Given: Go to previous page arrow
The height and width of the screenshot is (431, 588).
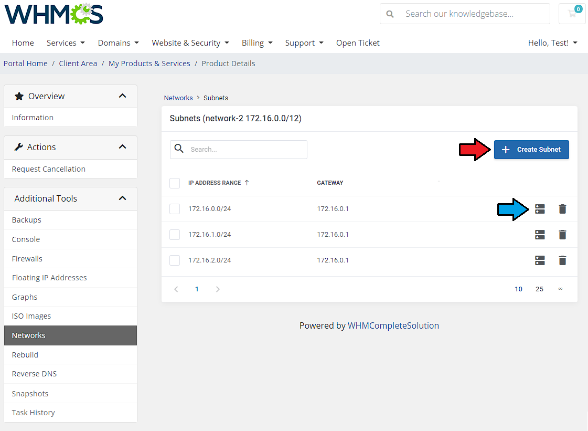Looking at the screenshot, I should [176, 289].
